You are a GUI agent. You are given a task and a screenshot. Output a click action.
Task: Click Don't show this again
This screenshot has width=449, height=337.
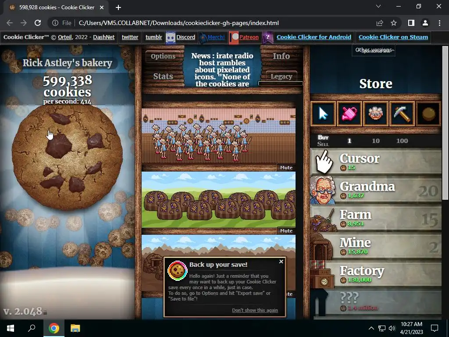tap(255, 310)
